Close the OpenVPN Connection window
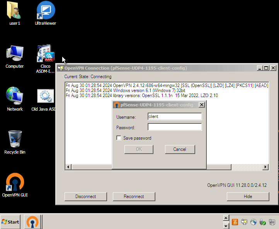The height and width of the screenshot is (229, 279). pos(273,68)
